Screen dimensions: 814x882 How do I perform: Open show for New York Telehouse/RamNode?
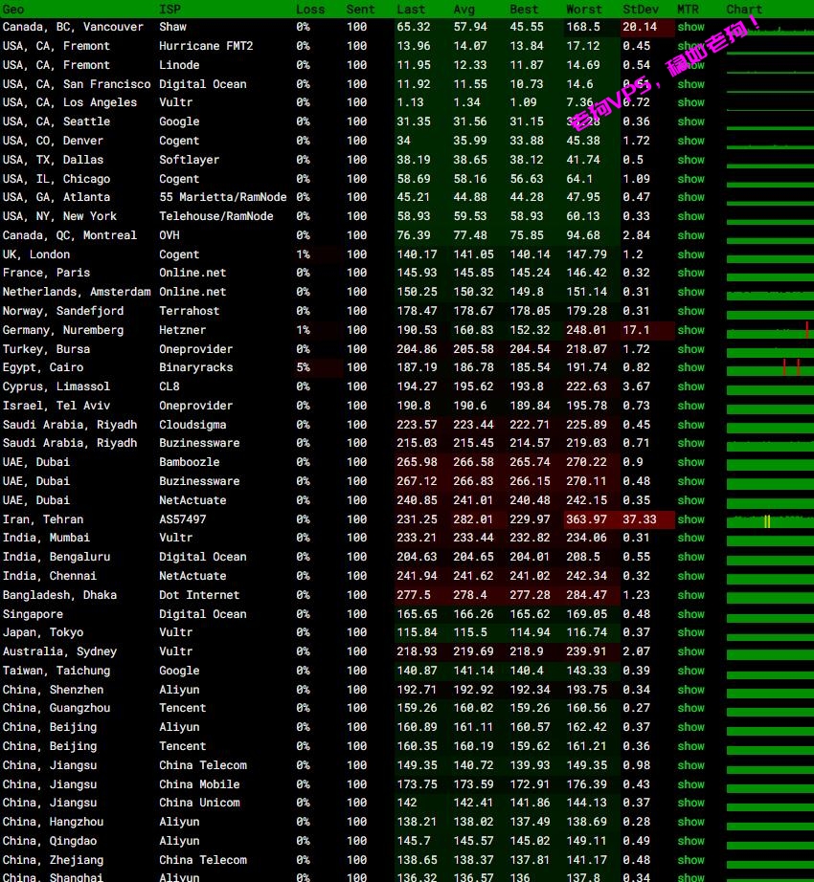pos(690,216)
